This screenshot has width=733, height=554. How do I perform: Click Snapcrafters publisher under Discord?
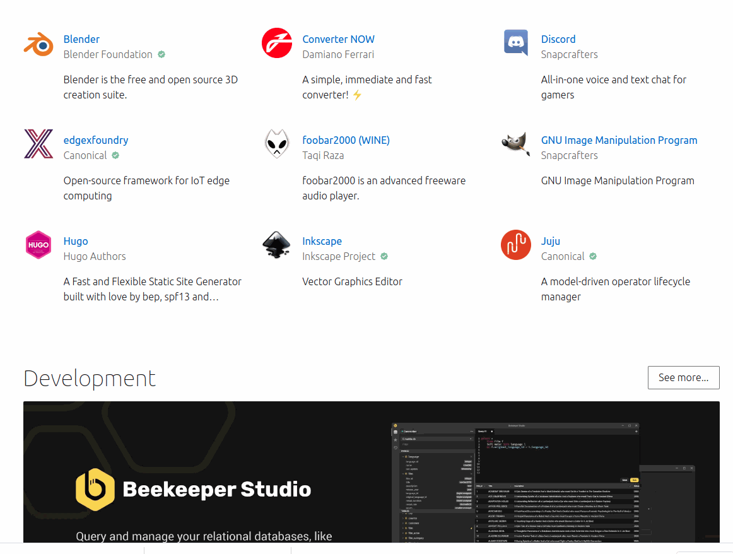570,54
